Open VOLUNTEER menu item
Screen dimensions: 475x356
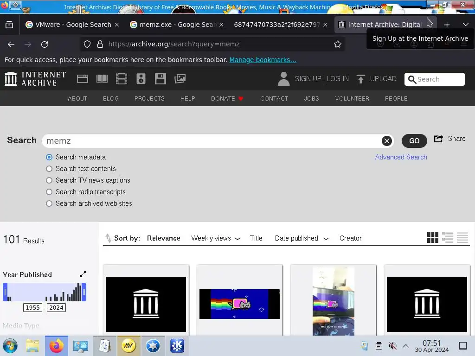(x=352, y=99)
